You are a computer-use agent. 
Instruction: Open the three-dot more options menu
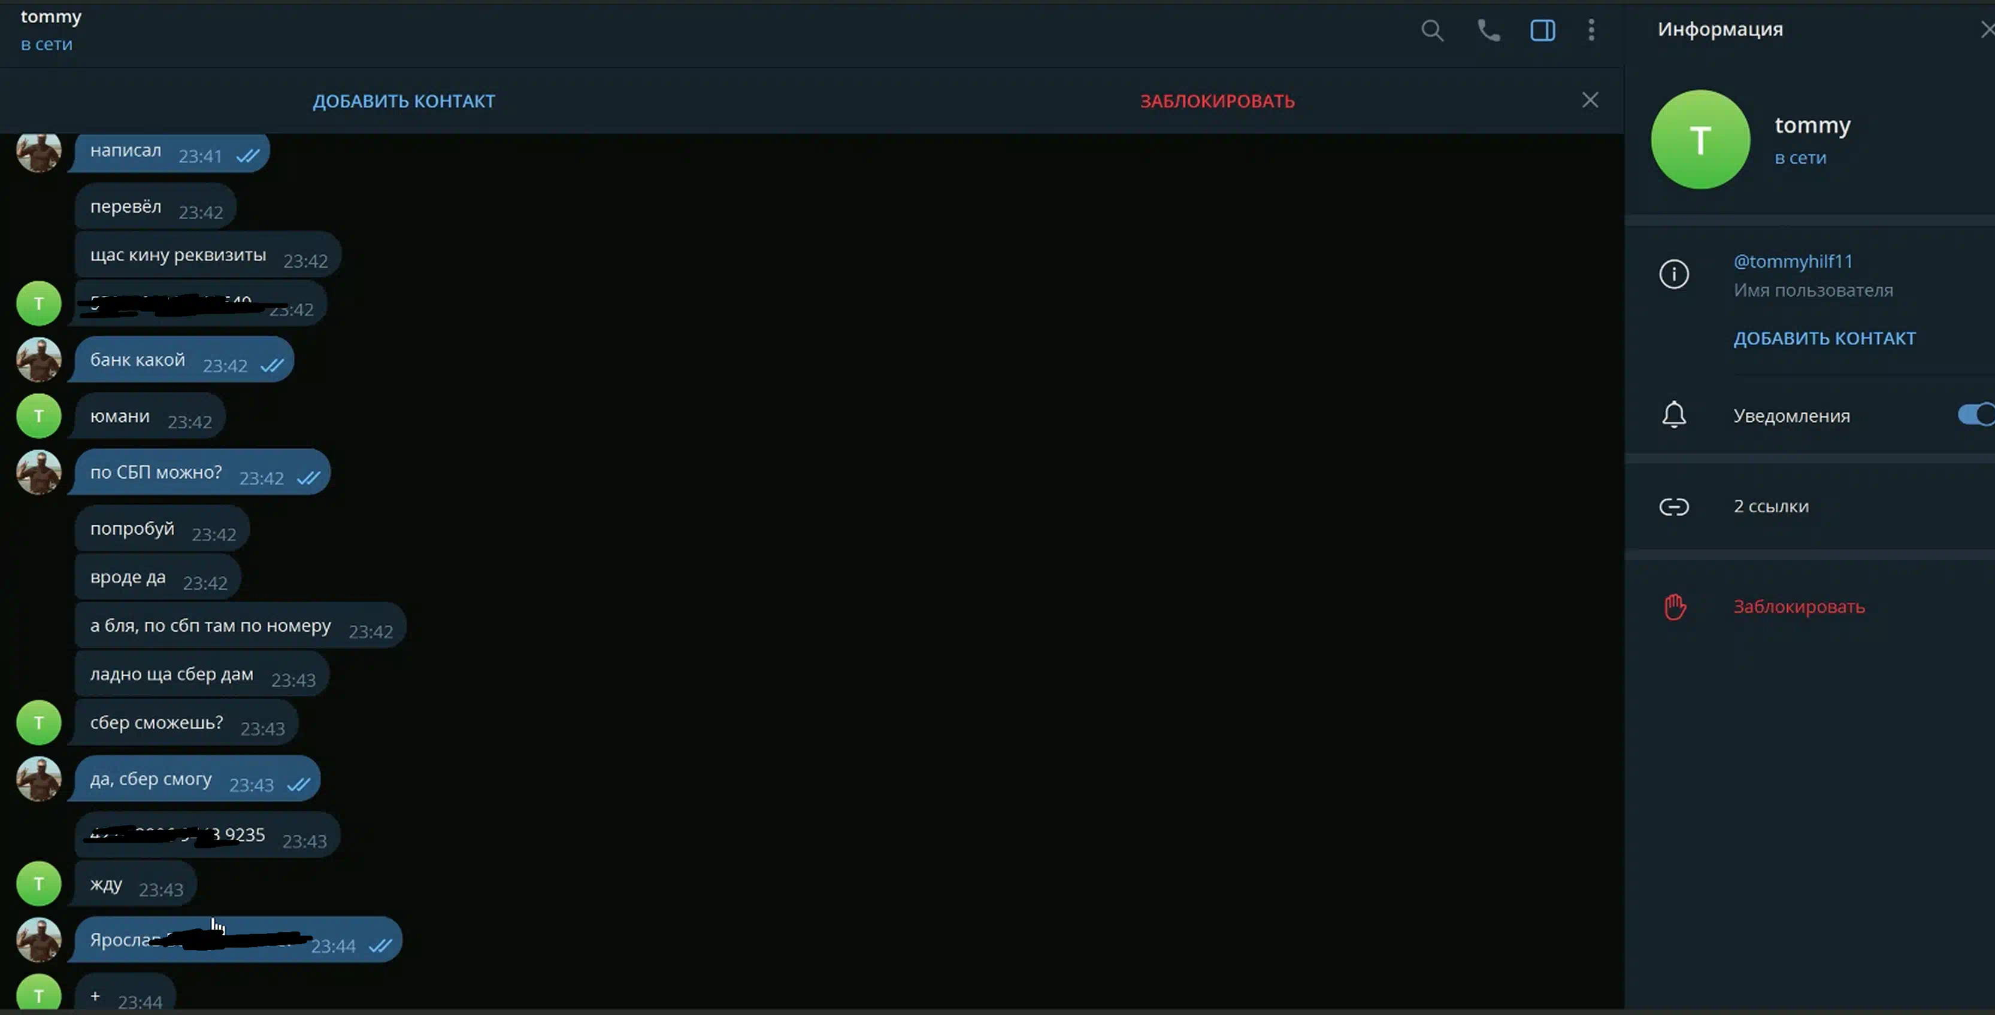point(1591,31)
